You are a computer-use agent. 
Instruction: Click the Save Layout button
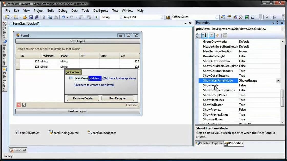(x=78, y=41)
